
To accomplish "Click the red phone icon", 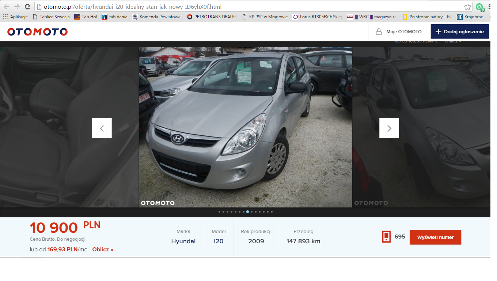I will 386,237.
